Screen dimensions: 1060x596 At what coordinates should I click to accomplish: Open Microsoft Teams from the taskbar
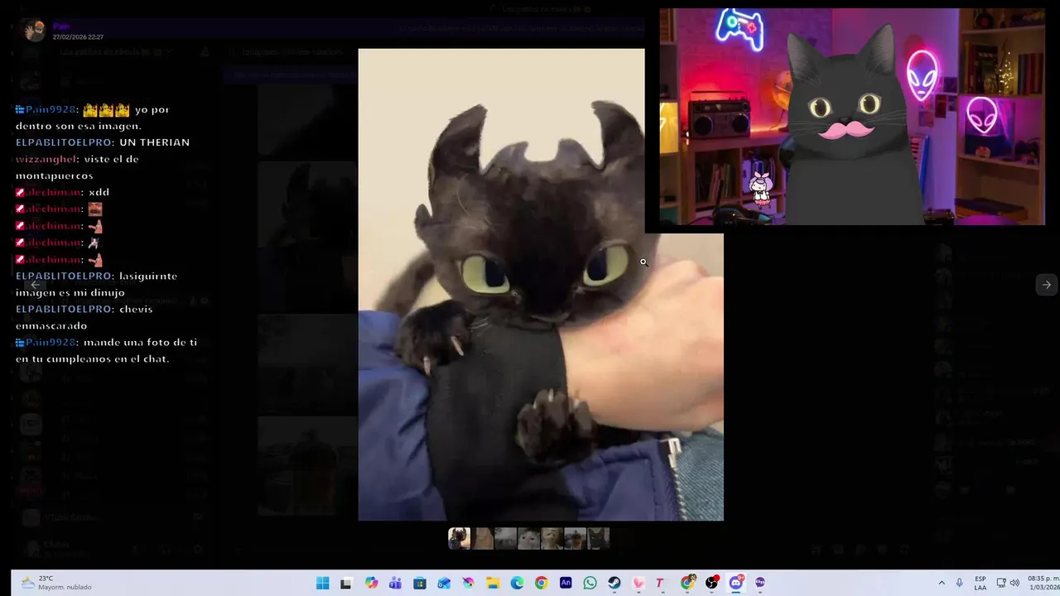(x=395, y=584)
